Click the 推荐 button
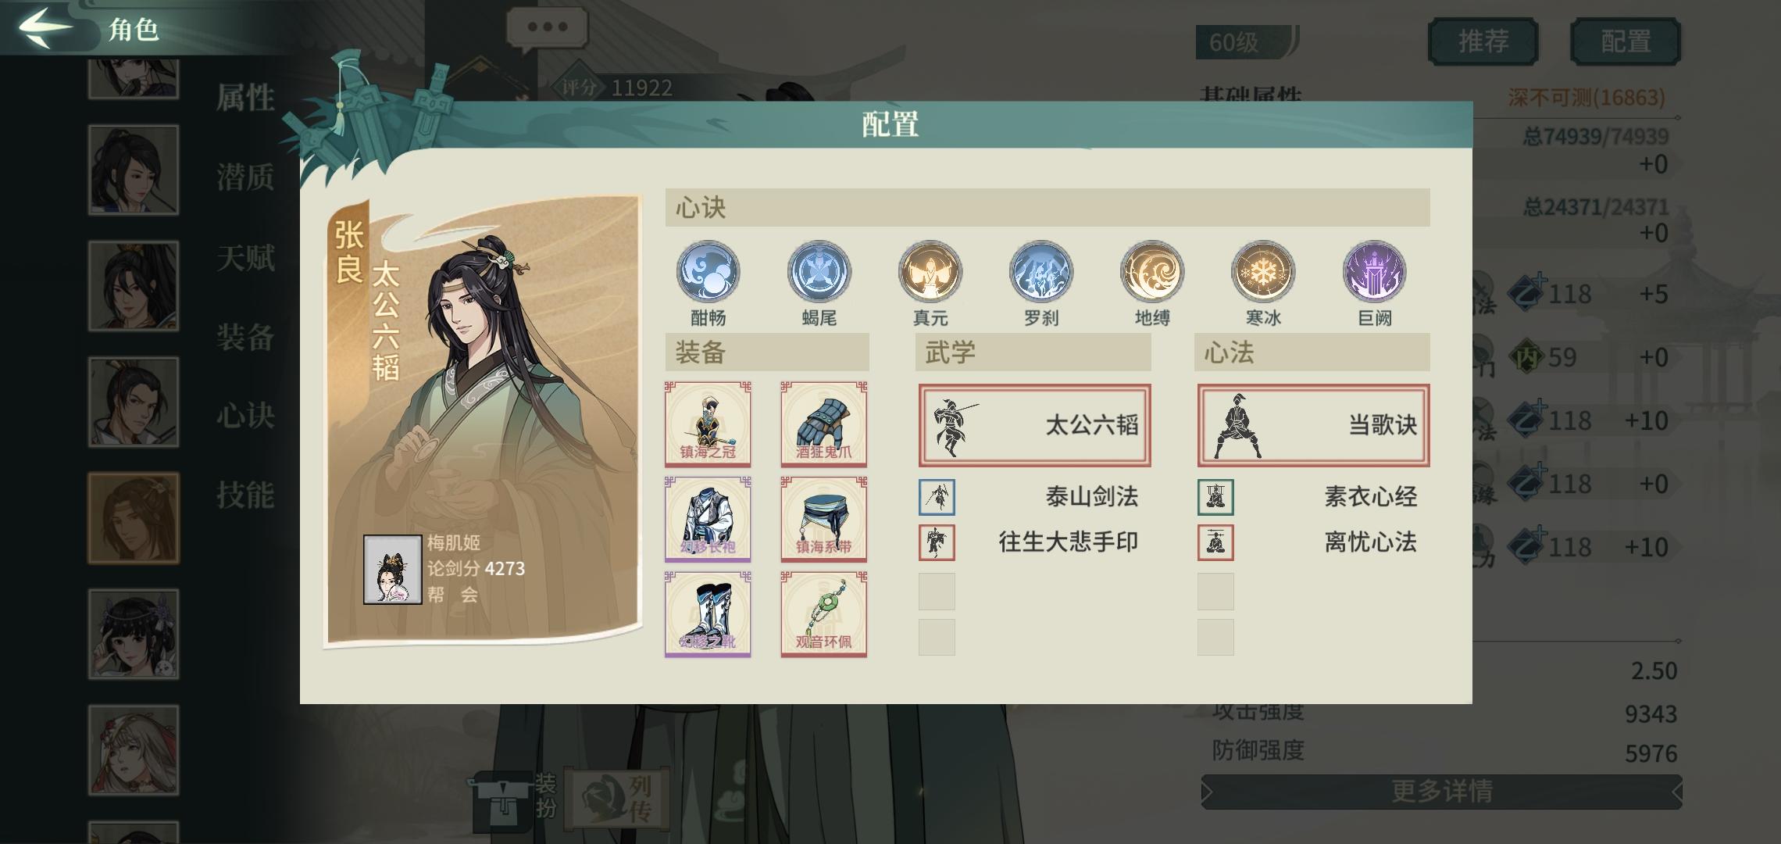1781x844 pixels. click(x=1483, y=41)
